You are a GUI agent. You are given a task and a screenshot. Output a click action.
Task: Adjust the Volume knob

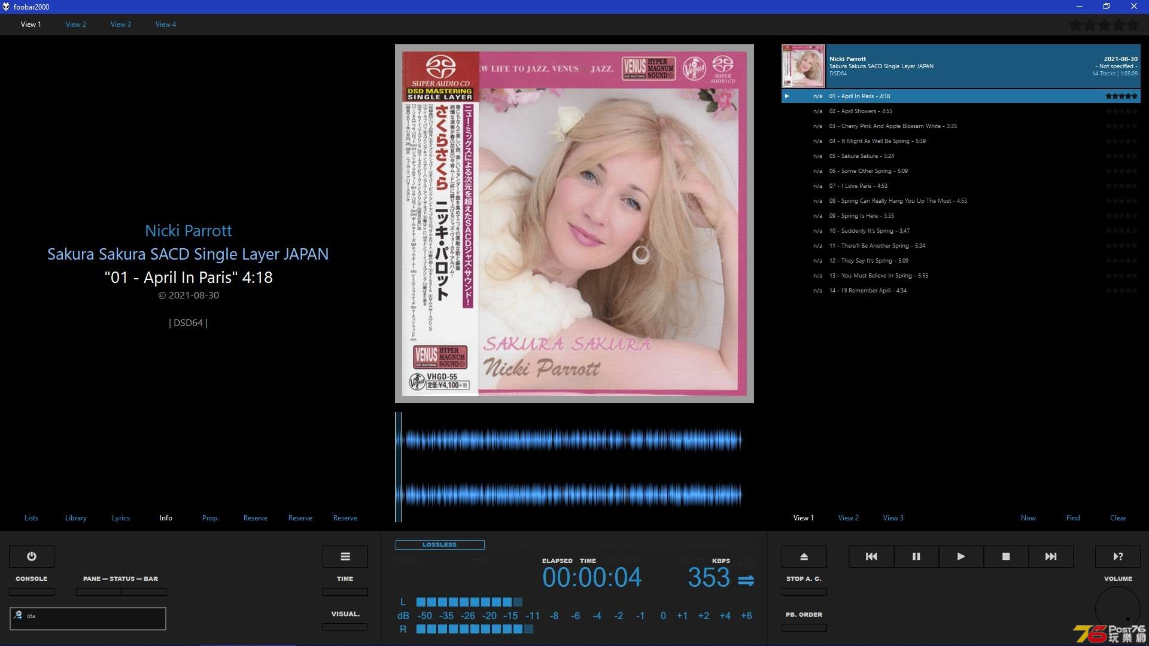(x=1118, y=609)
